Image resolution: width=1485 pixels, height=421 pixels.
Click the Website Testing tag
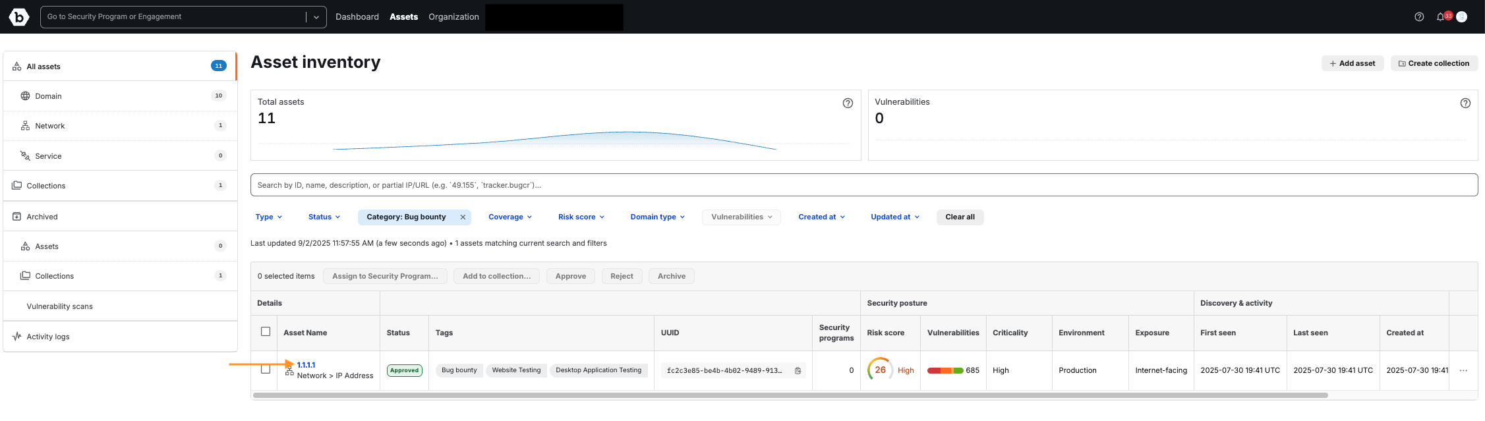click(516, 370)
